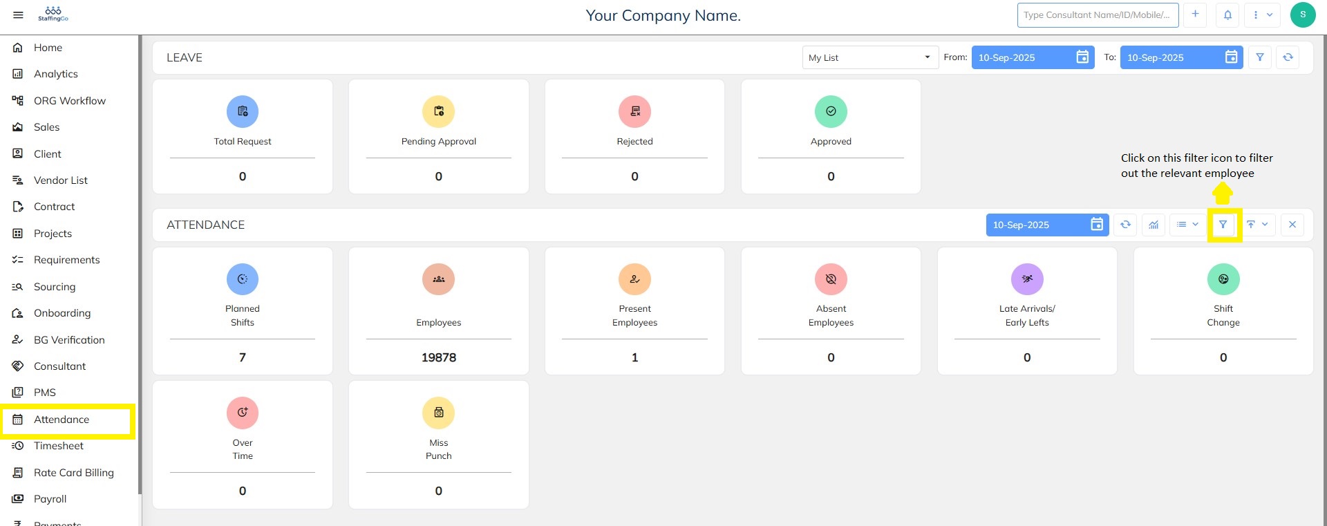Screen dimensions: 1327x526
Task: Click the Planned Shifts card
Action: pos(243,311)
